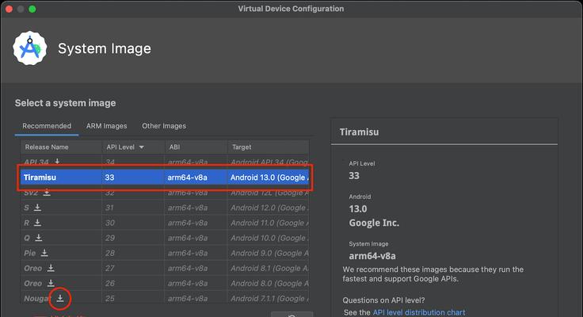Select Android 10.0 target cell
The height and width of the screenshot is (317, 583).
click(x=269, y=238)
